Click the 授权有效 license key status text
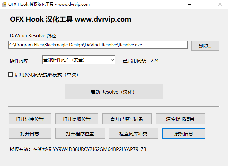 78,149
